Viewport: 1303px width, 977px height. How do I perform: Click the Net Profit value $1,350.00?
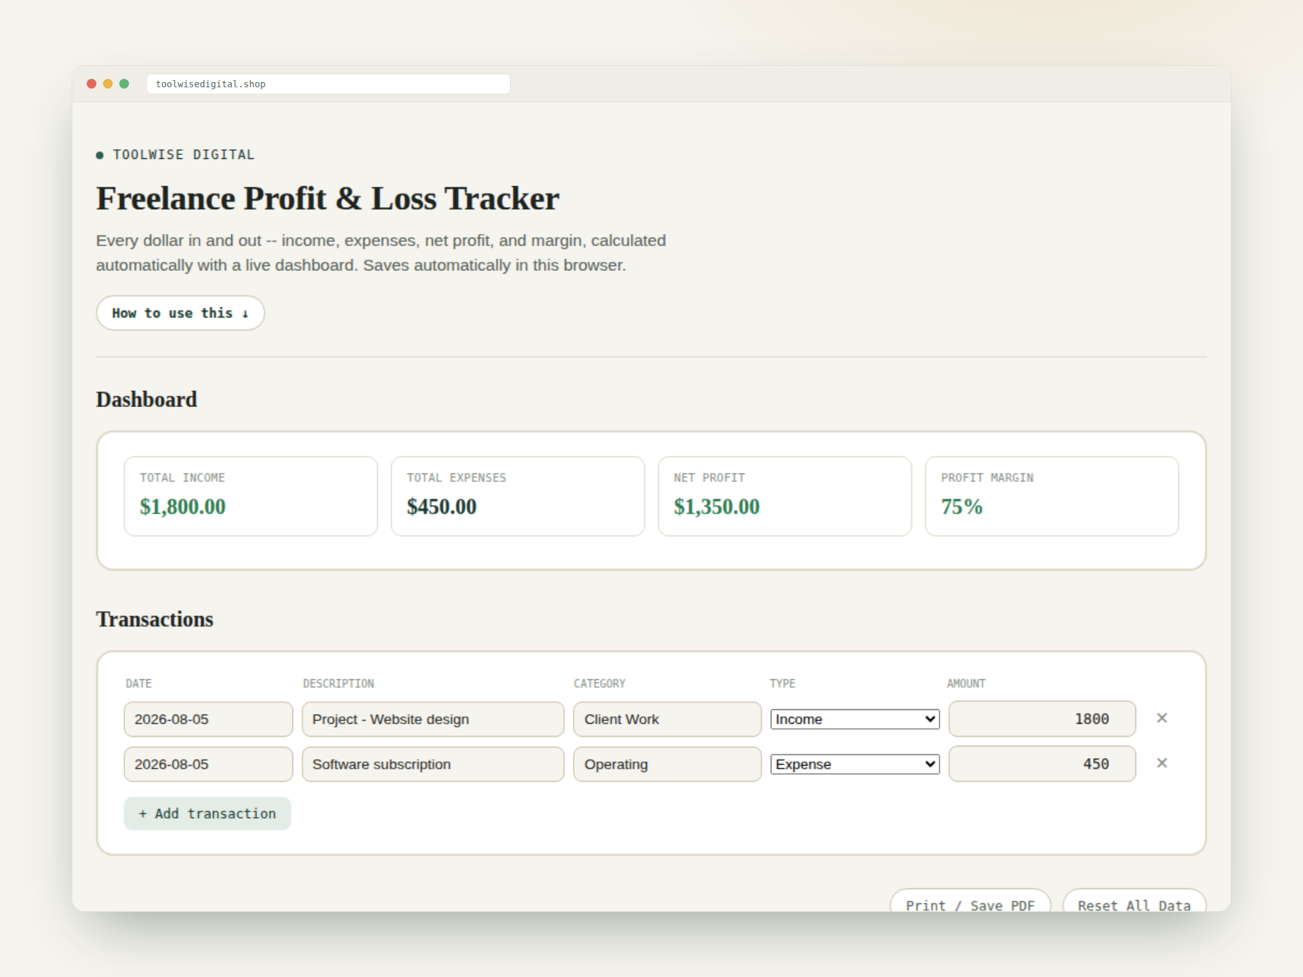click(x=717, y=506)
